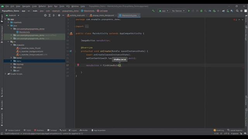Open the Build menu
248x139 pixels.
[50, 6]
